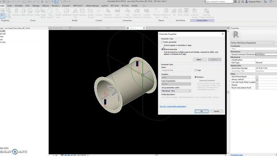This screenshot has width=277, height=156.
Task: Switch to the pyRevit ribbon tab
Action: pyautogui.click(x=105, y=6)
